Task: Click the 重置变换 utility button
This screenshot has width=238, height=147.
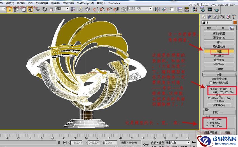Action: pyautogui.click(x=219, y=60)
